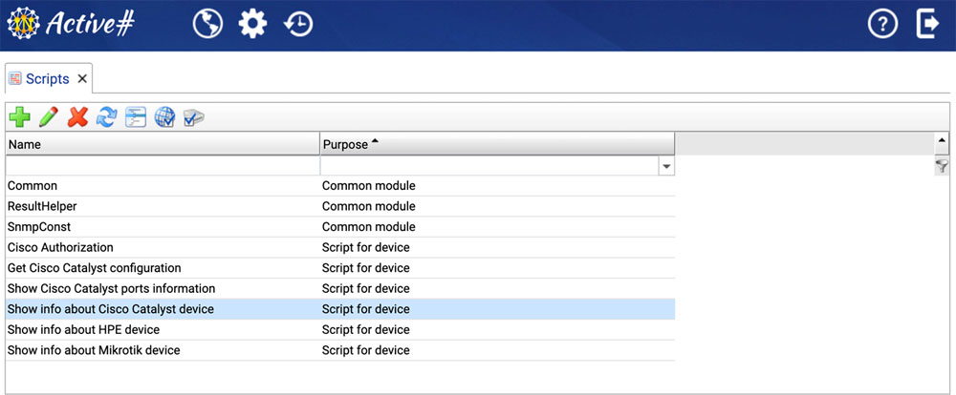The image size is (956, 395).
Task: Open help with the question mark icon
Action: (x=882, y=25)
